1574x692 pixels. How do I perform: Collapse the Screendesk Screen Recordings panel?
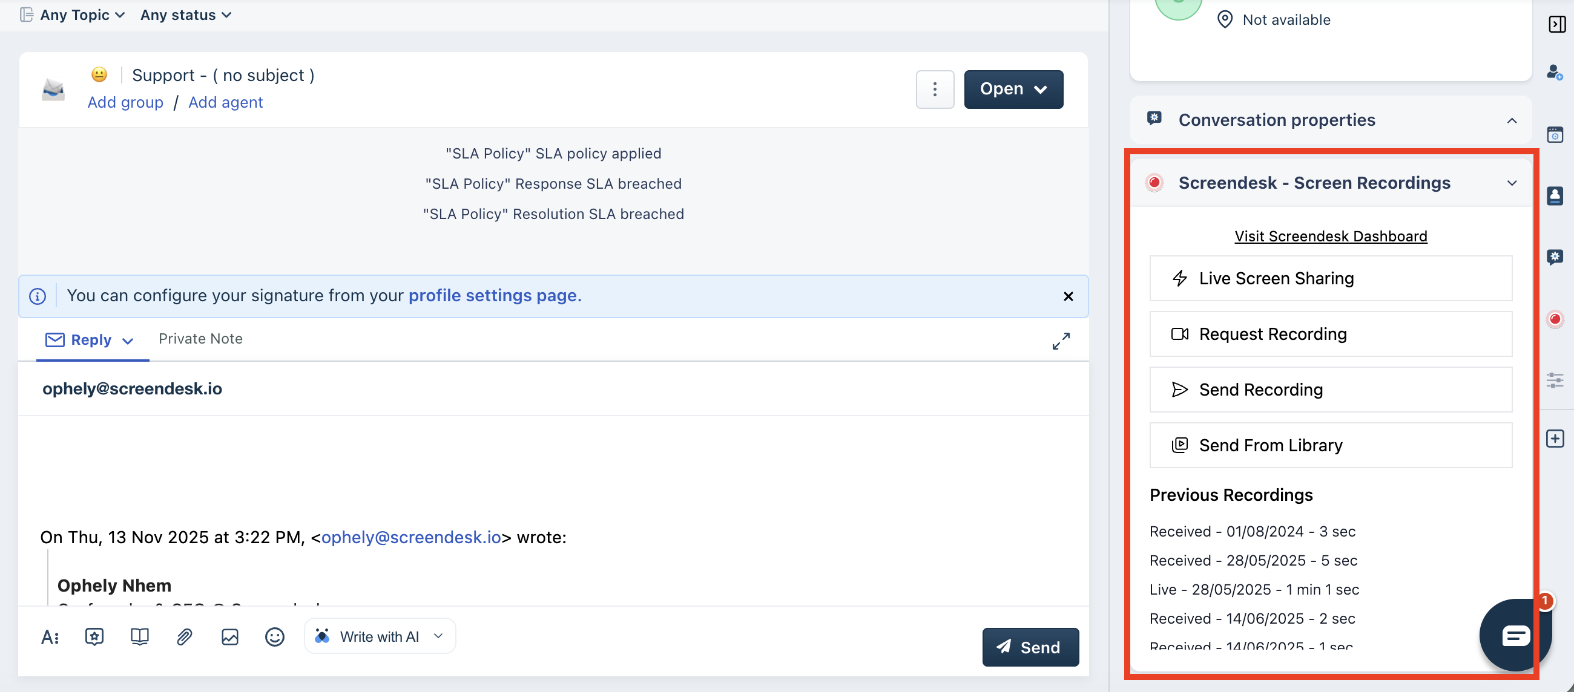click(x=1511, y=183)
